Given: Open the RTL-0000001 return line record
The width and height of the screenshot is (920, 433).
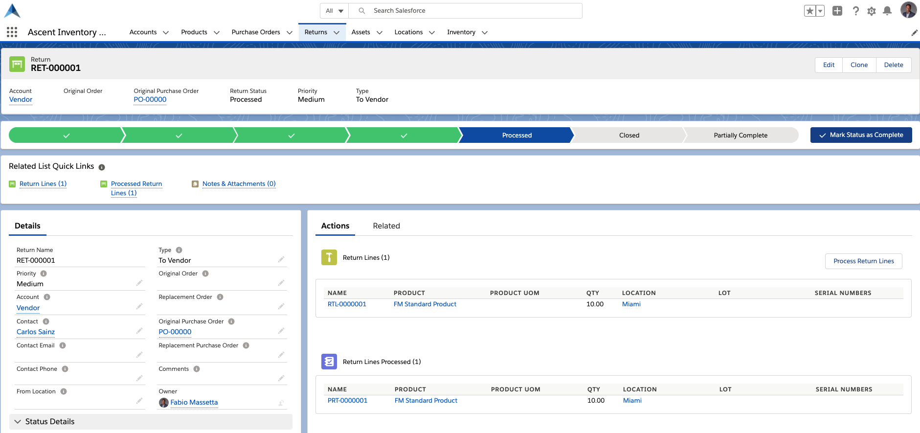Looking at the screenshot, I should (347, 304).
